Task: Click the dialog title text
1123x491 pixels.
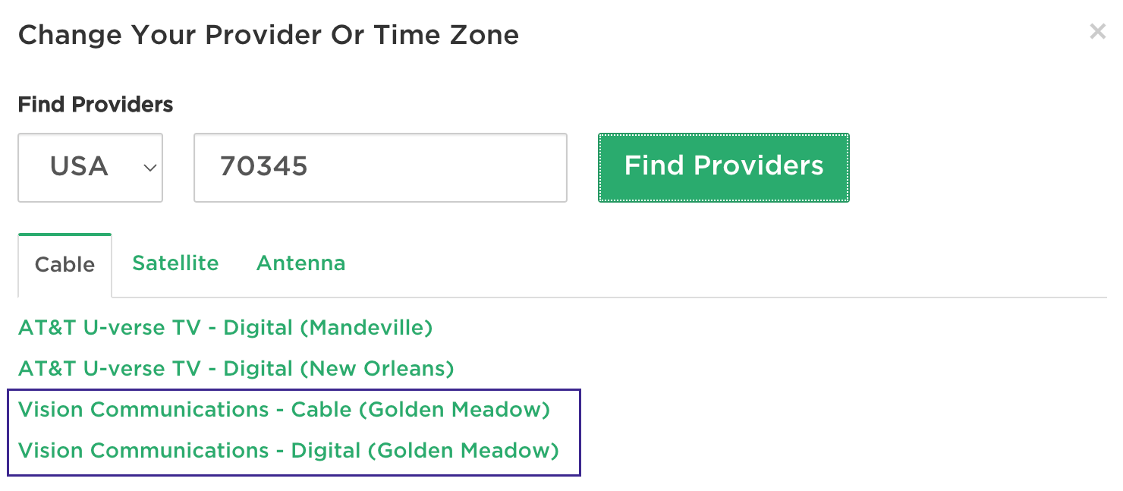Action: (x=269, y=34)
